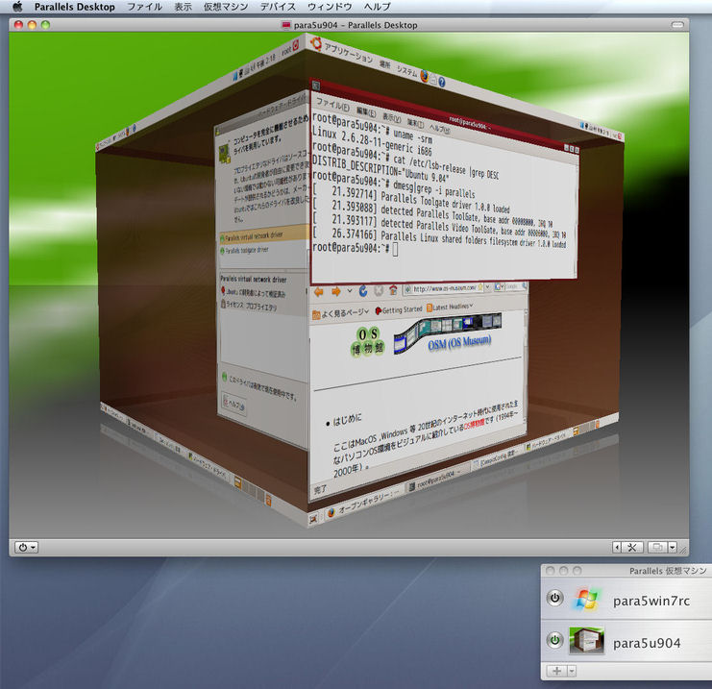Open the Parallels Desktop application menu

(75, 7)
